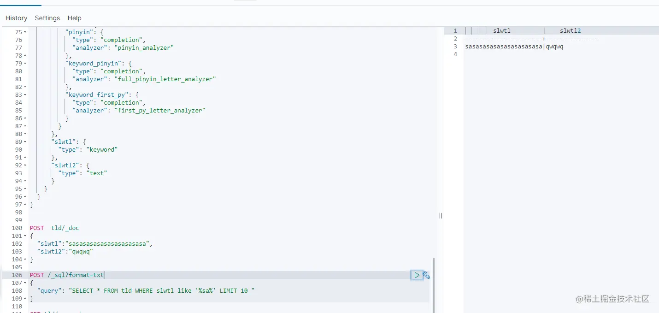This screenshot has width=659, height=313.
Task: Collapse the fold arrow at line 92
Action: (x=25, y=165)
